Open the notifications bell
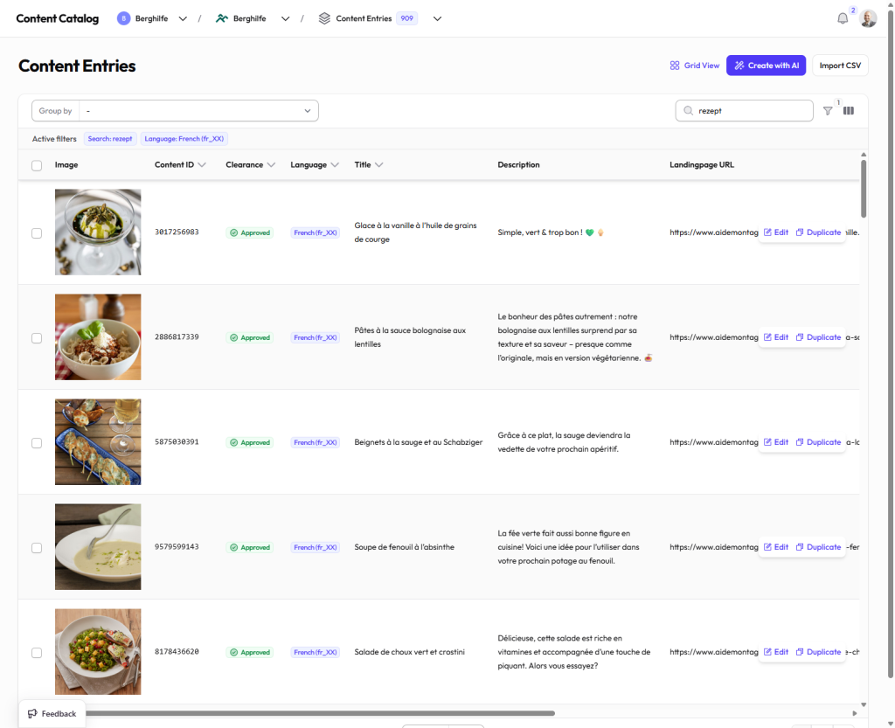This screenshot has height=728, width=895. pyautogui.click(x=843, y=18)
